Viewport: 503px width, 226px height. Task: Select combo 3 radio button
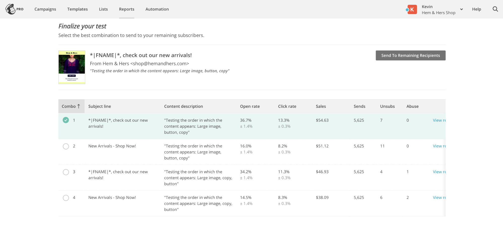[66, 172]
